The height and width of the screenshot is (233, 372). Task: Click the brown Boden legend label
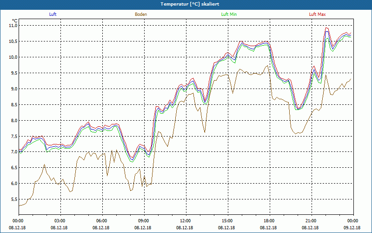coord(141,14)
